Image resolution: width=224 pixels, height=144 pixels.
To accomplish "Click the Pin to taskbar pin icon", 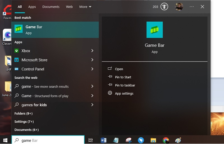I will coord(110,85).
